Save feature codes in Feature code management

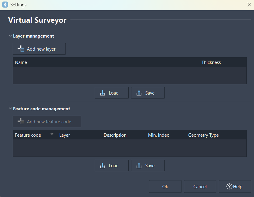[148, 165]
